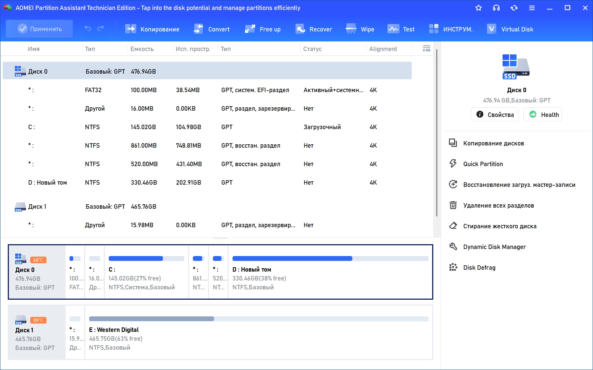Click the favorites star icon

point(478,8)
